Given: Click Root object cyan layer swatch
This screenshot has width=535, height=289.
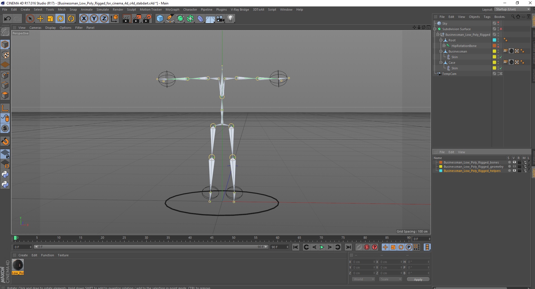Looking at the screenshot, I should click(494, 40).
